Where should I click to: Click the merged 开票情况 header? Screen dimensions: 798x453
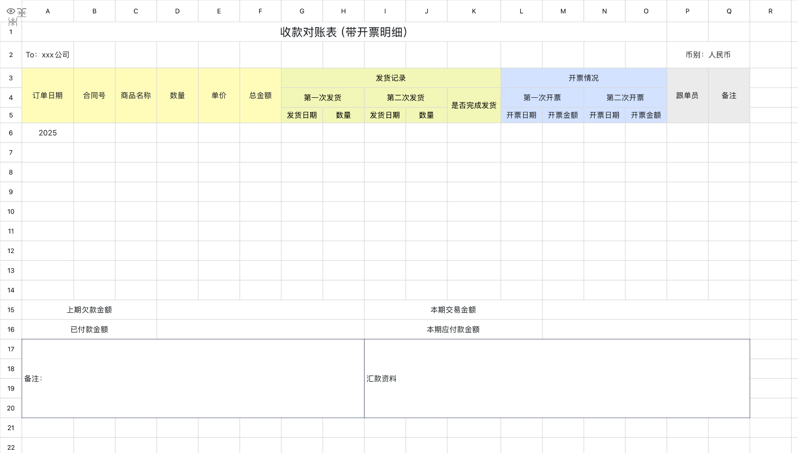tap(583, 78)
